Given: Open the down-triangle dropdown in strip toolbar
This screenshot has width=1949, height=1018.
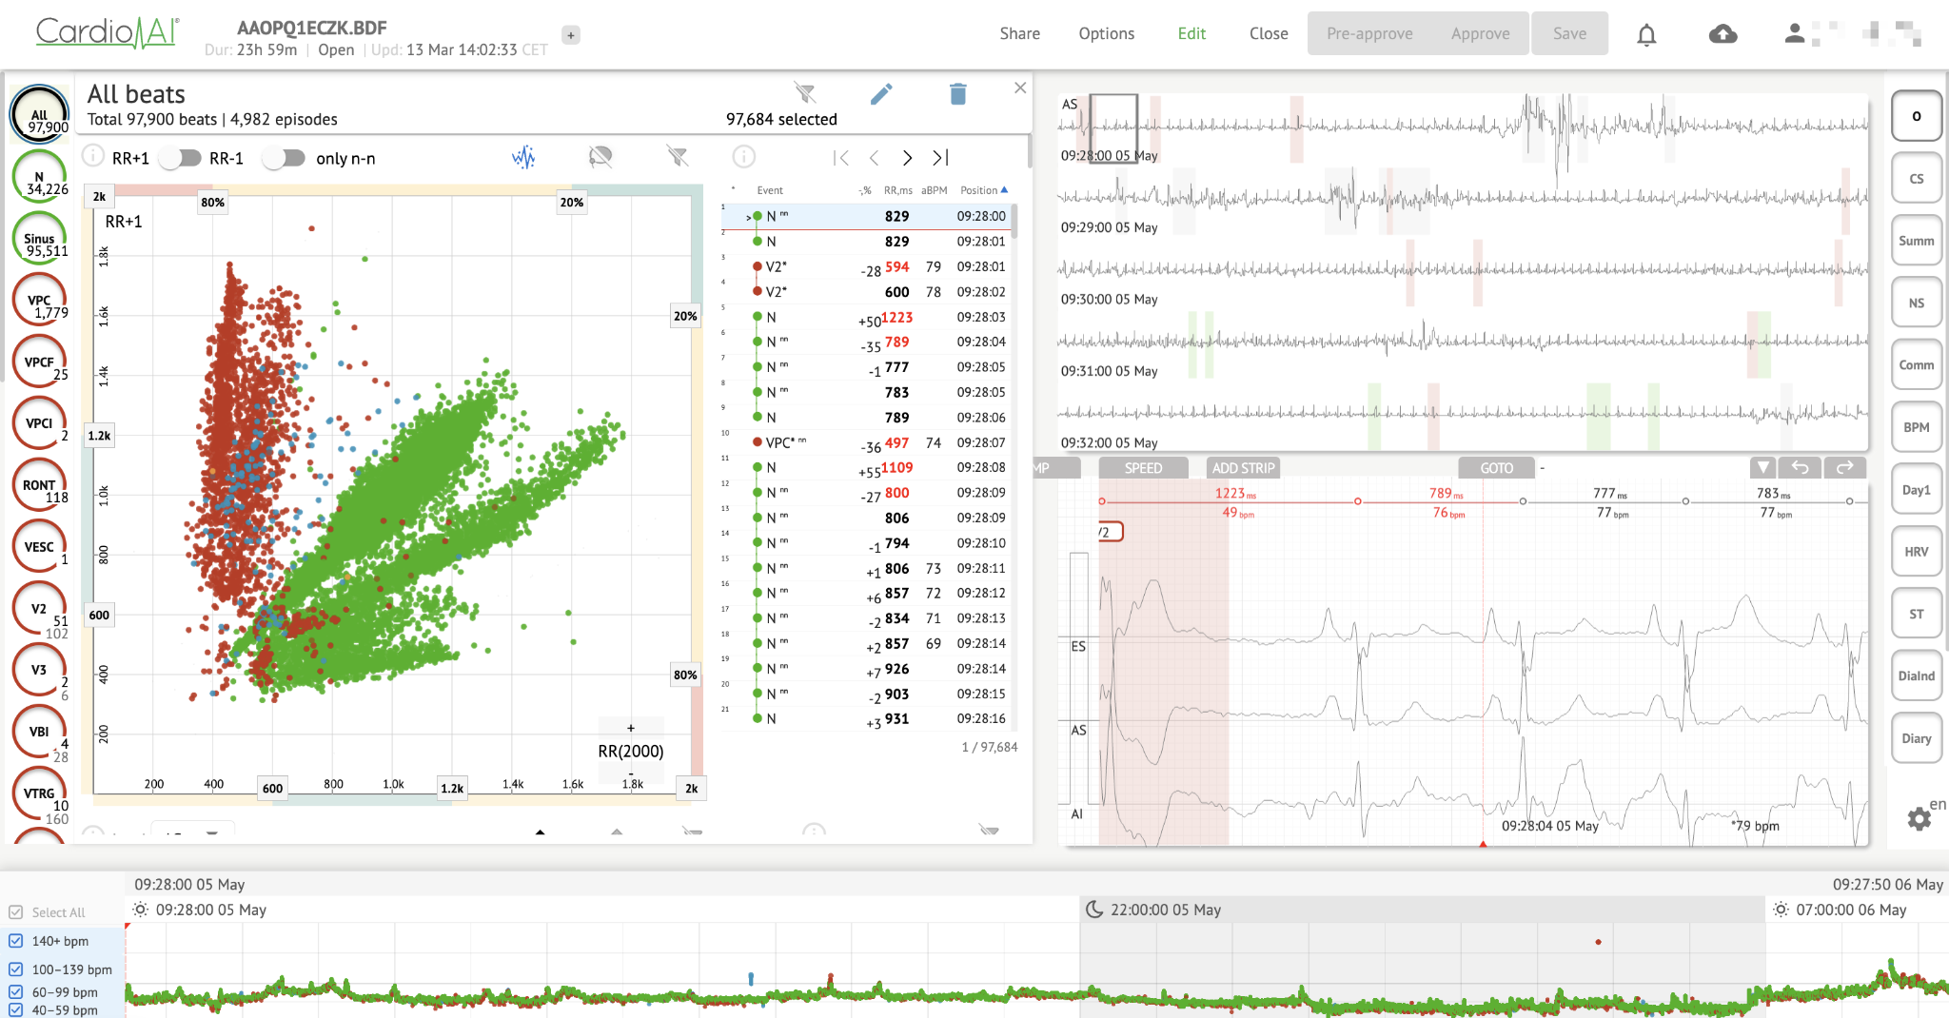Looking at the screenshot, I should pos(1763,467).
